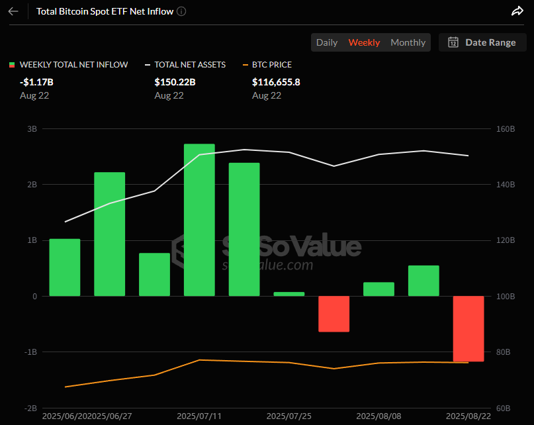Switch to the Monthly tab
The width and height of the screenshot is (534, 425).
coord(408,42)
